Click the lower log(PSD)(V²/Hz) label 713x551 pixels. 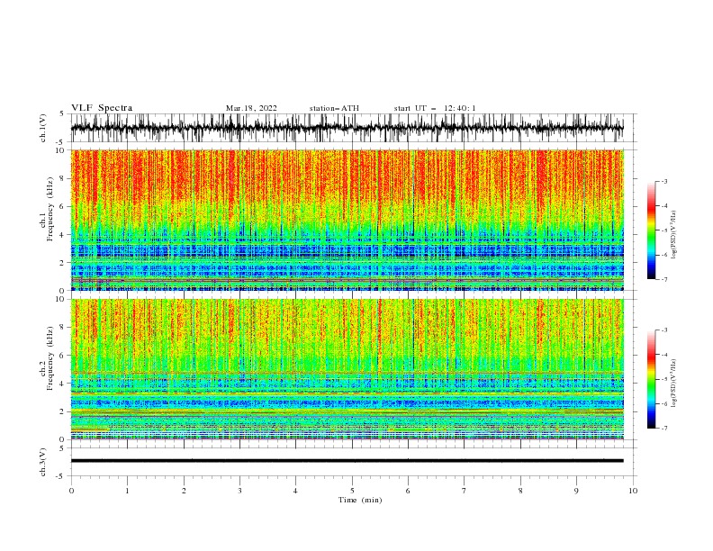pos(674,383)
